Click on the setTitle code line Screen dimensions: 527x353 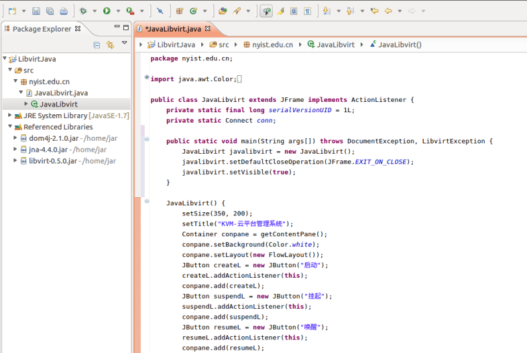238,224
